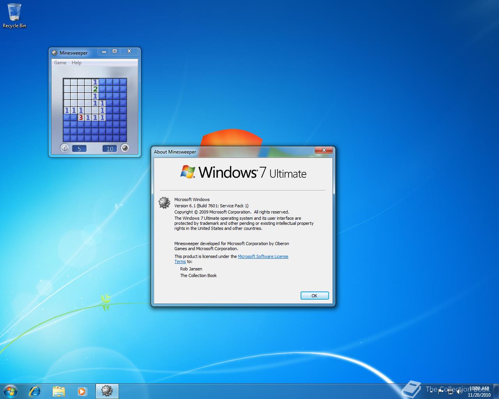Show hidden tray icons arrow
This screenshot has width=499, height=399.
[x=431, y=391]
